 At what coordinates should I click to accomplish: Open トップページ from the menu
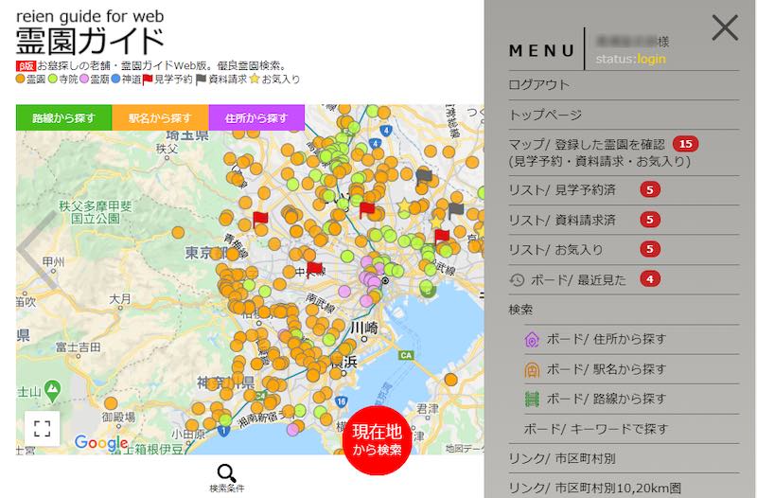coord(546,115)
